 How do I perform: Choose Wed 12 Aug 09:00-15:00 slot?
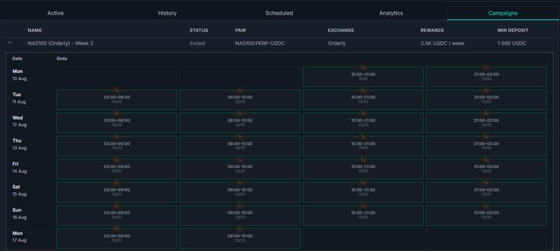pos(240,123)
